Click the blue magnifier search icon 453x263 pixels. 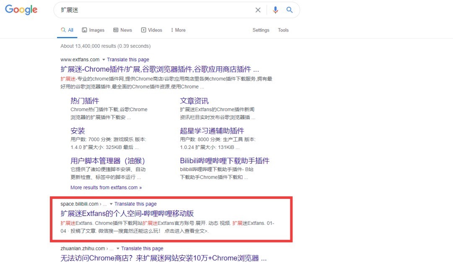tap(289, 10)
